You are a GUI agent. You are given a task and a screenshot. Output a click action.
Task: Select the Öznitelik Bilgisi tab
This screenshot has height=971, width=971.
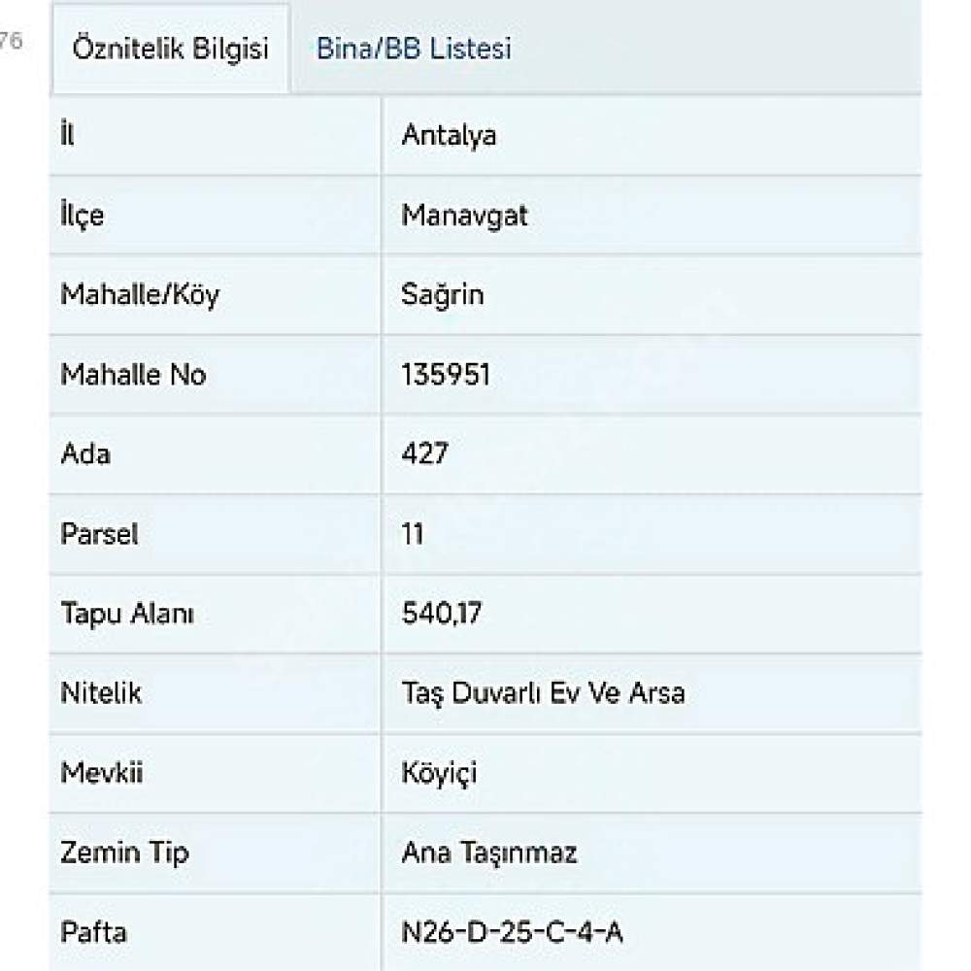pos(170,49)
